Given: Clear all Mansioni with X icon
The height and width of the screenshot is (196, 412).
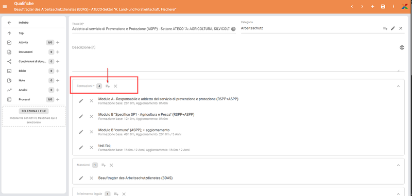Looking at the screenshot, I should (x=111, y=165).
